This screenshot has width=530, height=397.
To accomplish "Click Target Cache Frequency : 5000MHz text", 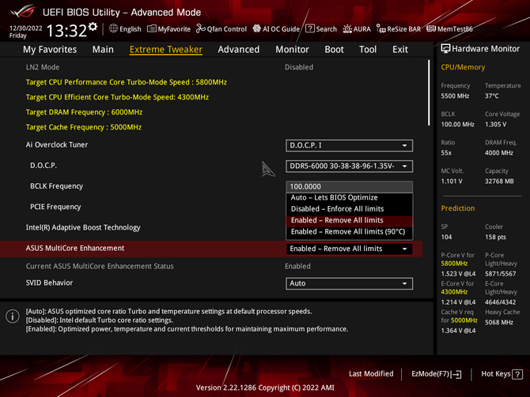I will (84, 127).
